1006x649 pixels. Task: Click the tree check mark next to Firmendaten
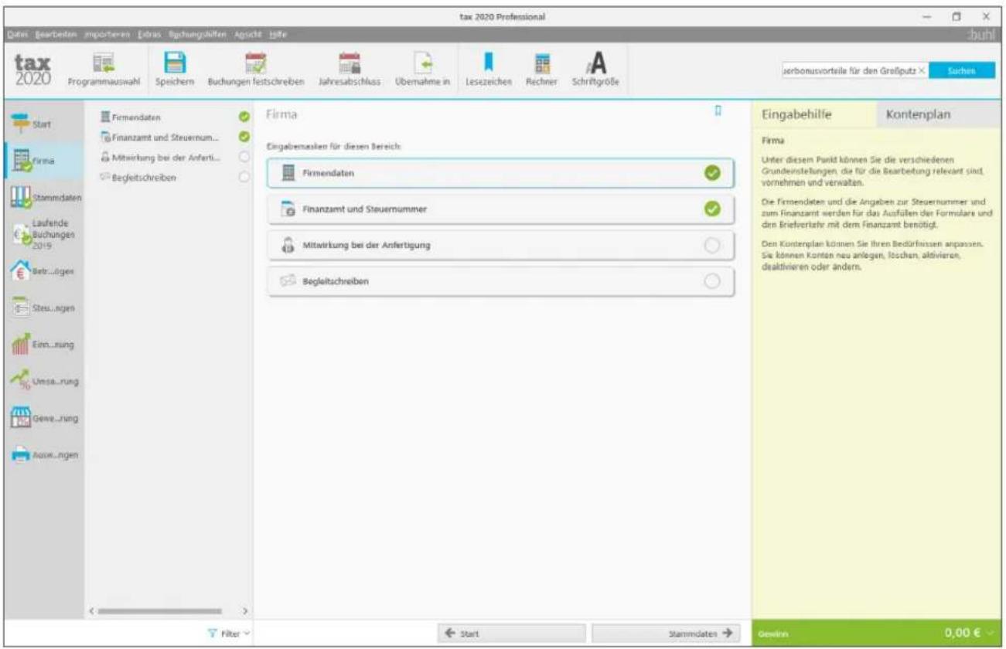(x=244, y=118)
